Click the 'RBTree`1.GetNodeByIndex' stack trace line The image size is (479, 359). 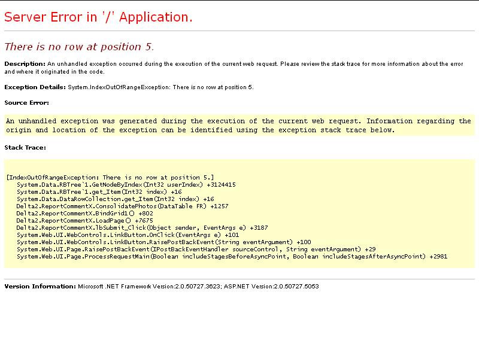[126, 185]
